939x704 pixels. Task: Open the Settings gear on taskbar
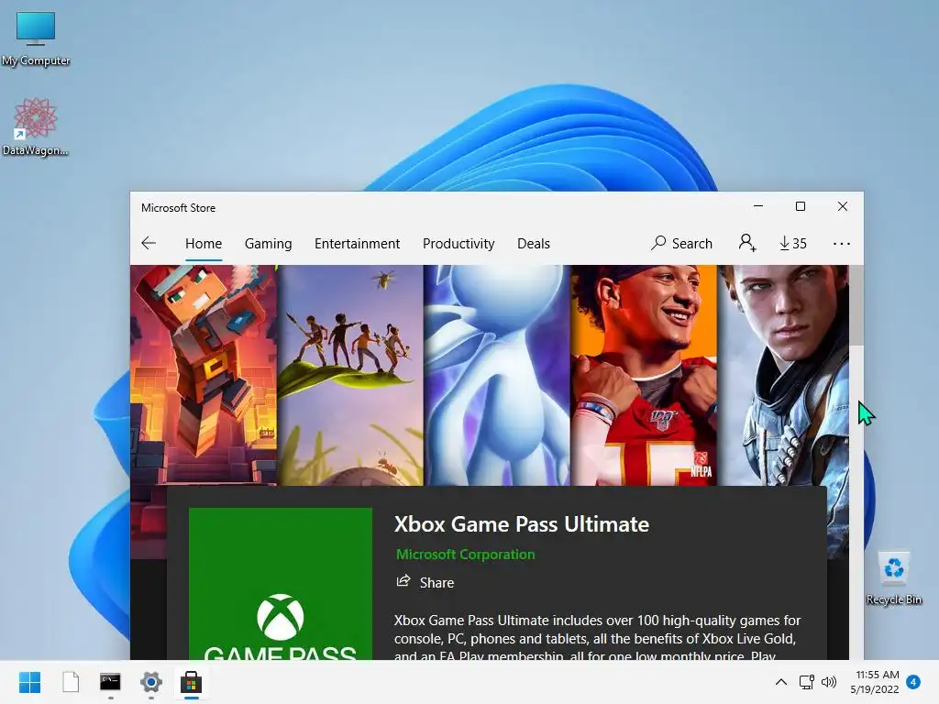[x=151, y=682]
